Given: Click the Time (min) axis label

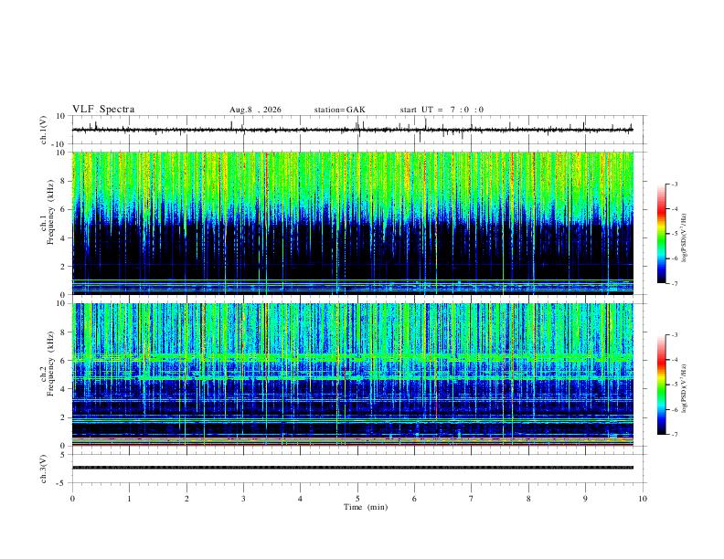Looking at the screenshot, I should point(366,507).
